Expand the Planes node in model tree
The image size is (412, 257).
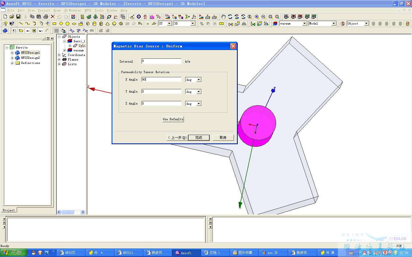coord(59,60)
